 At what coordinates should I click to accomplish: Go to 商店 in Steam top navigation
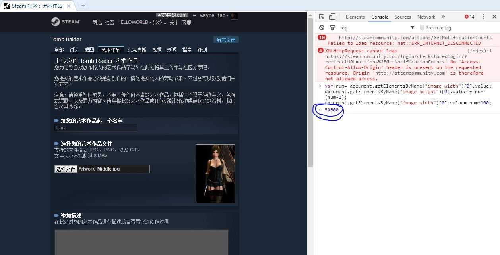(97, 22)
